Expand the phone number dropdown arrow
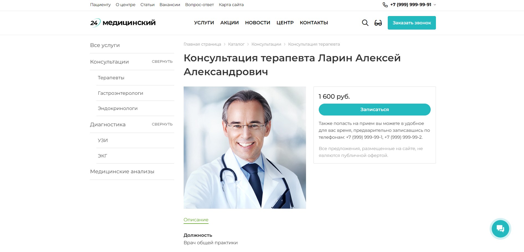 [x=435, y=5]
